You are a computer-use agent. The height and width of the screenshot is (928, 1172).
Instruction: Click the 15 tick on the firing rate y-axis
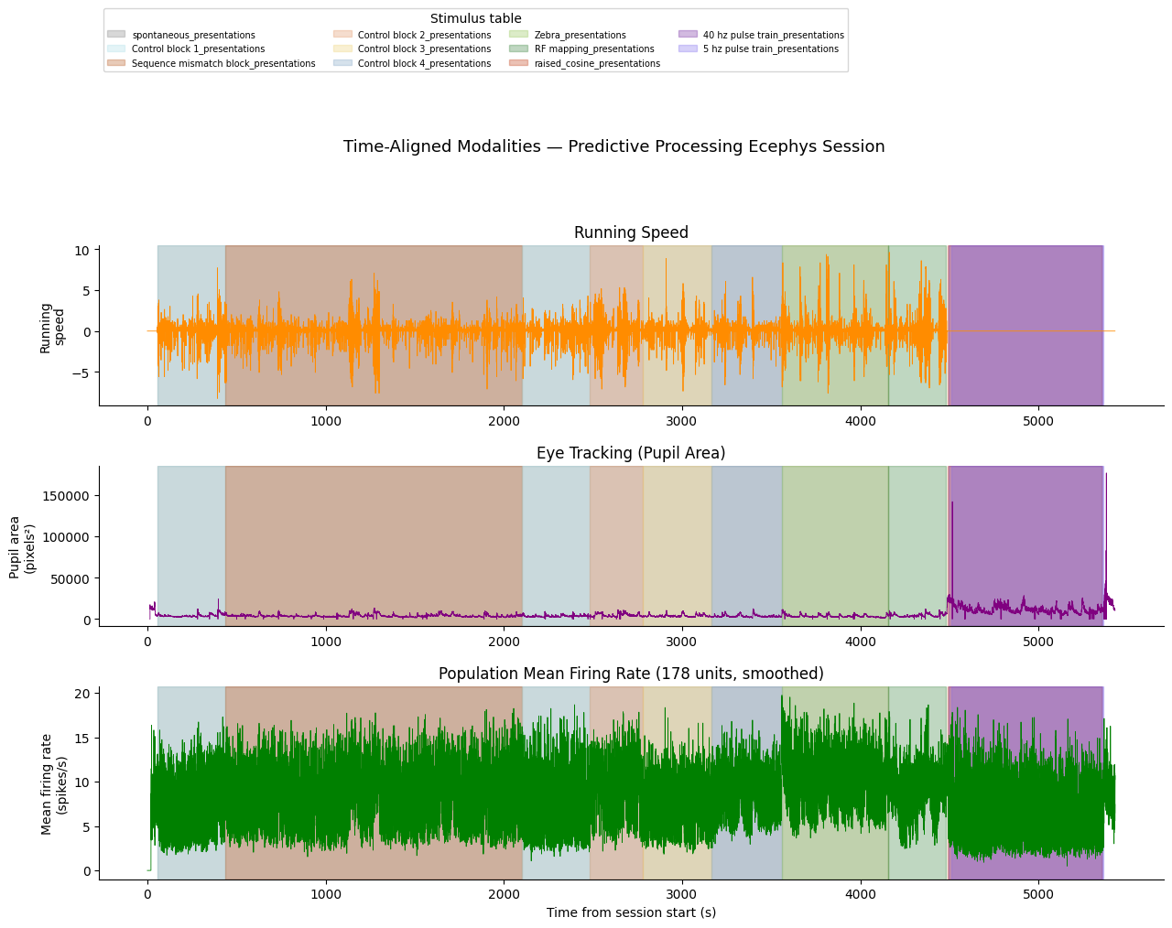coord(82,739)
